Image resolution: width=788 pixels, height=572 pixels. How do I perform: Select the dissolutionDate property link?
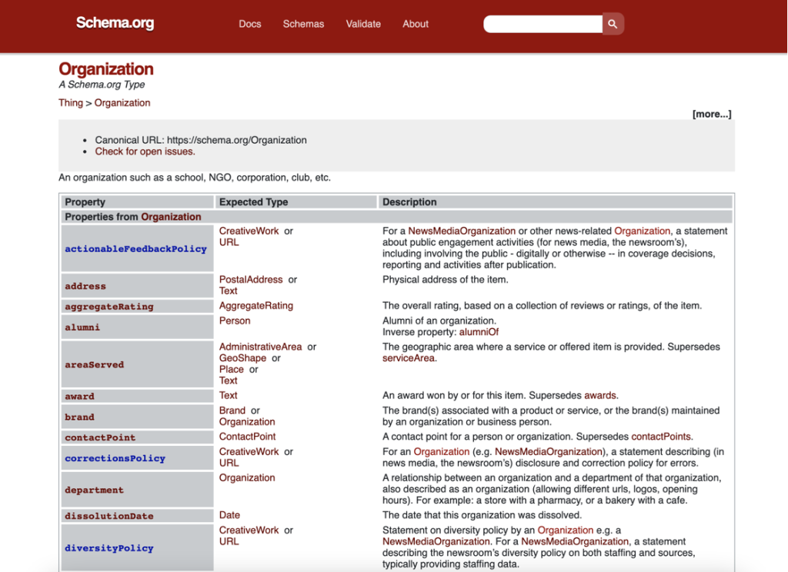coord(109,516)
